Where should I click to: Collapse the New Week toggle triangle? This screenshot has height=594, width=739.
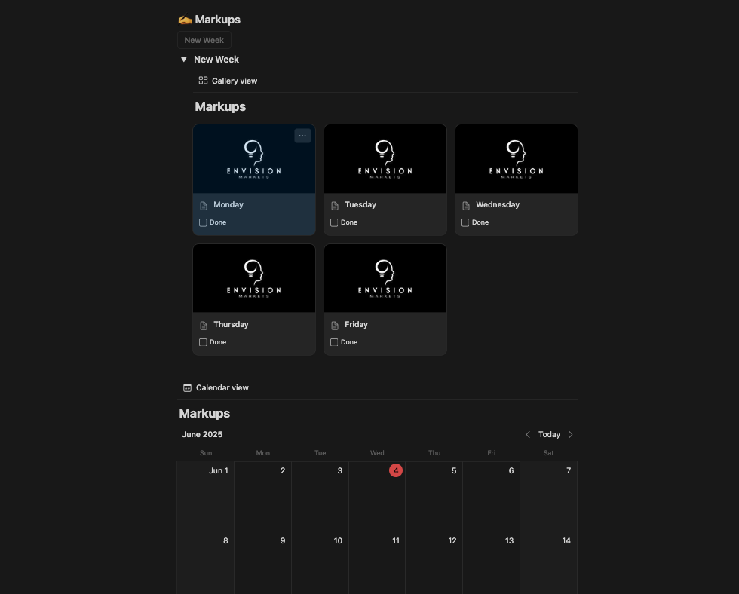pyautogui.click(x=184, y=60)
